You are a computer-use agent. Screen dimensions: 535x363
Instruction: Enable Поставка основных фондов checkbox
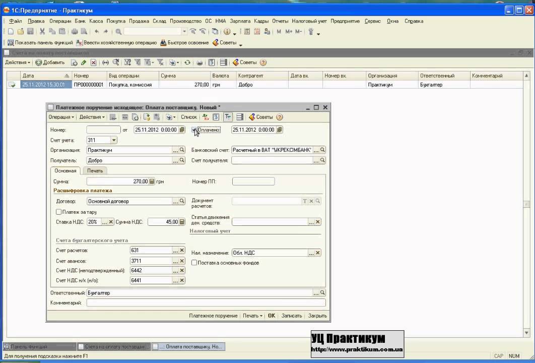click(x=194, y=263)
